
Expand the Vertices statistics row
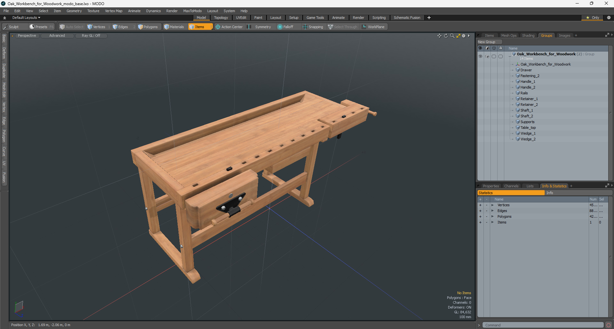coord(492,205)
